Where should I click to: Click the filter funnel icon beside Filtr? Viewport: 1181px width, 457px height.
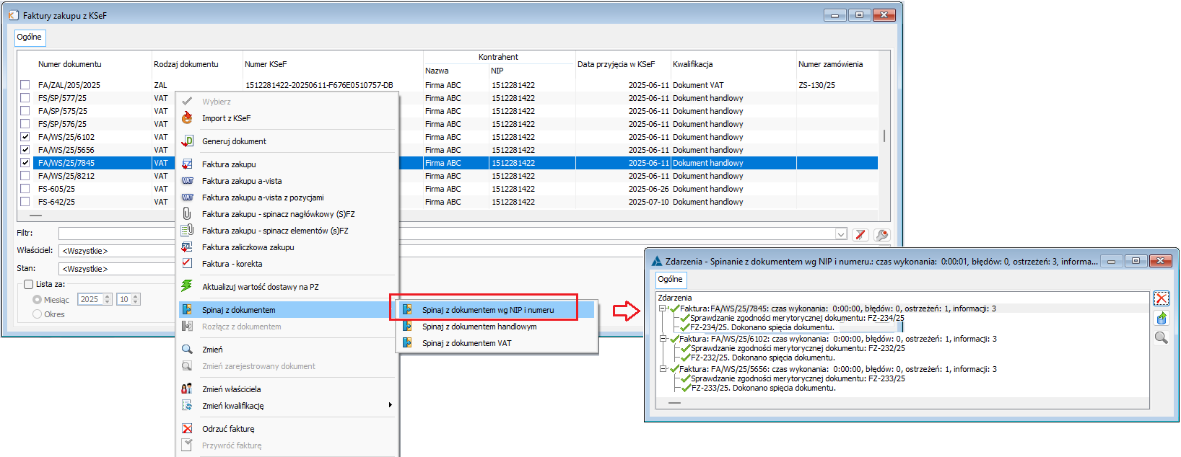[x=860, y=234]
